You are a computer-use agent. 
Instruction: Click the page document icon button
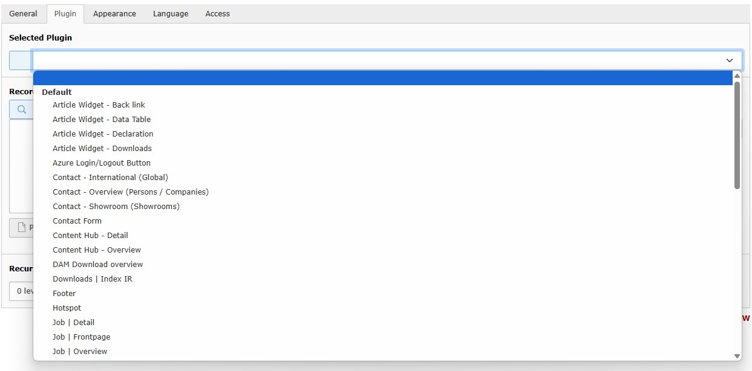(x=22, y=228)
